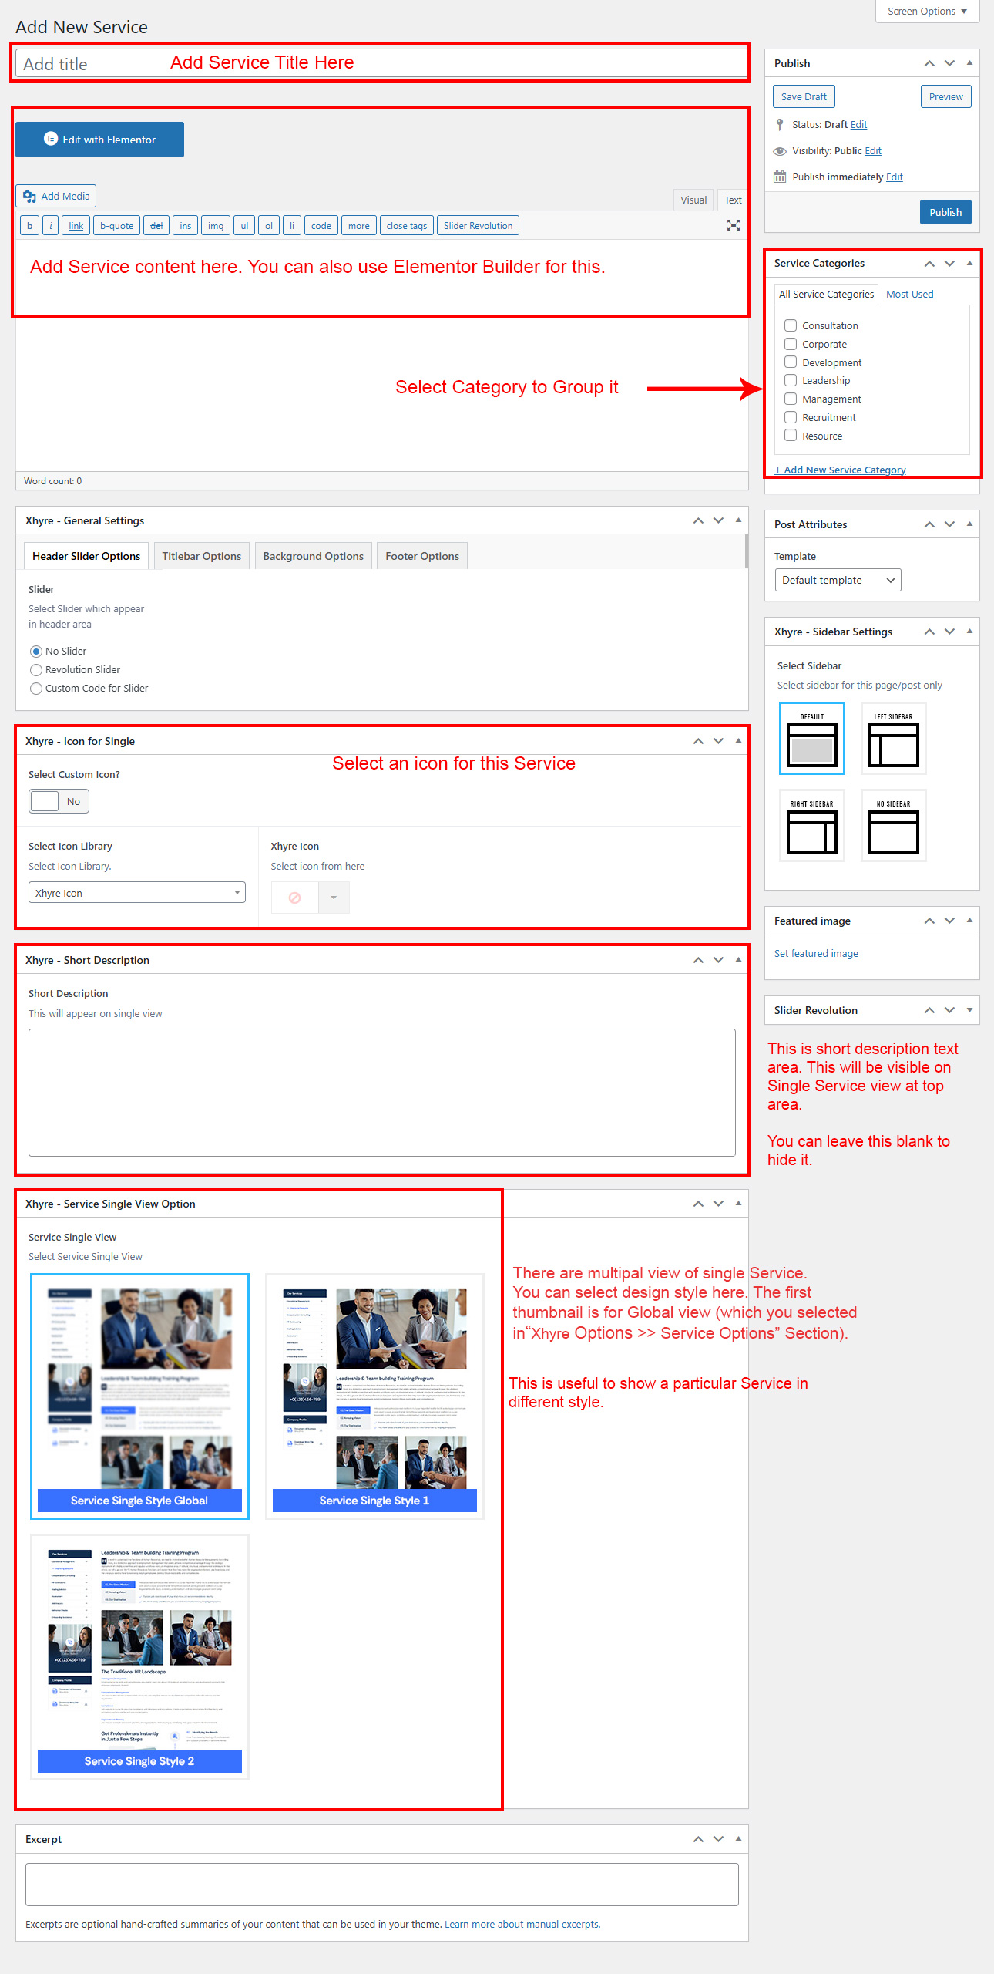This screenshot has width=994, height=1974.
Task: Open the Template dropdown in Post Attributes
Action: pos(838,580)
